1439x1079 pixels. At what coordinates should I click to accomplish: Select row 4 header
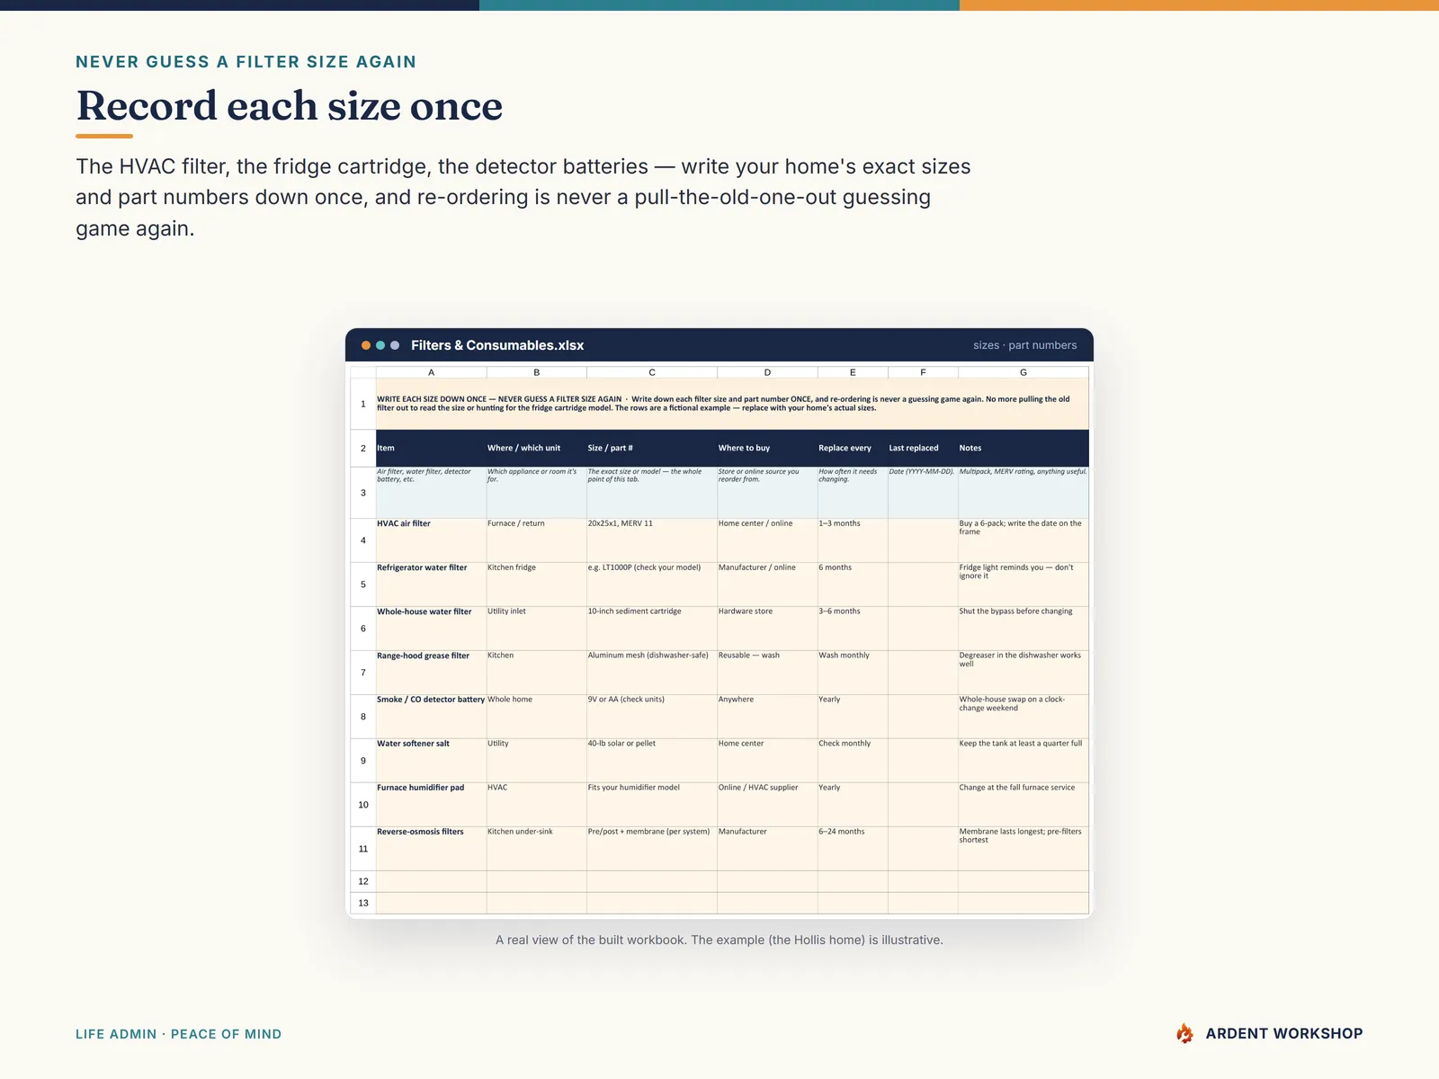pos(363,540)
